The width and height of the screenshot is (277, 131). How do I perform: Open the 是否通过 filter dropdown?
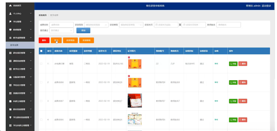point(62,31)
